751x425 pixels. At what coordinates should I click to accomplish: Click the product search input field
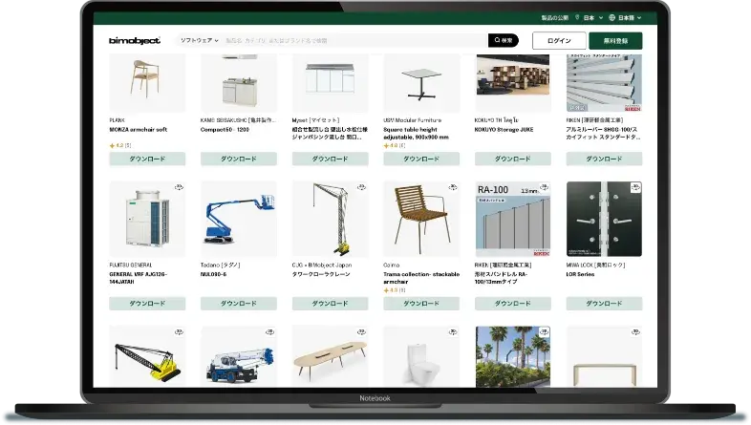pos(354,41)
